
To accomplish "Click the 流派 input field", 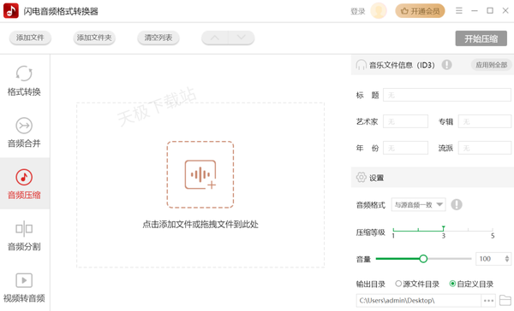I will click(x=485, y=148).
